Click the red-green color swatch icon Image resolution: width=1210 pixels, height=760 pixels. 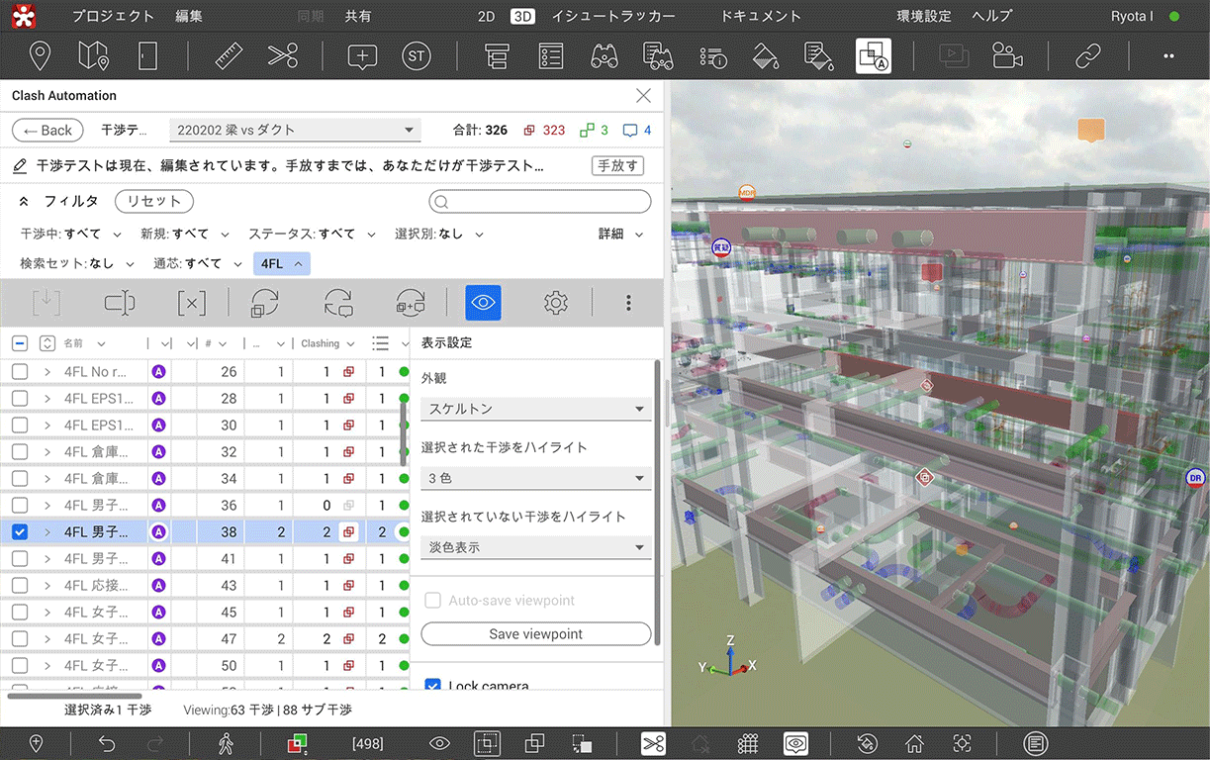[296, 743]
